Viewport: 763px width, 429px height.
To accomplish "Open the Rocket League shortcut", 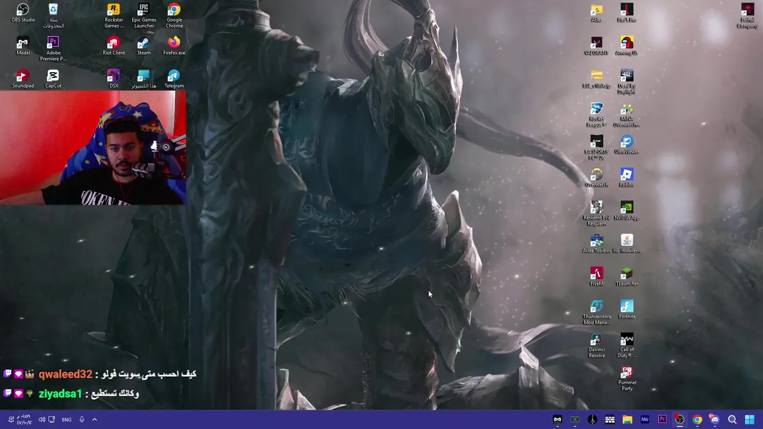I will (596, 114).
